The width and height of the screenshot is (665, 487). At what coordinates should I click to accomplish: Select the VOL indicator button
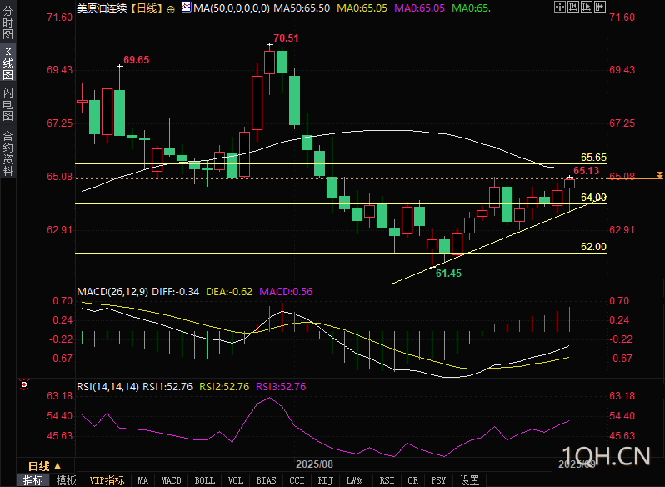point(236,480)
